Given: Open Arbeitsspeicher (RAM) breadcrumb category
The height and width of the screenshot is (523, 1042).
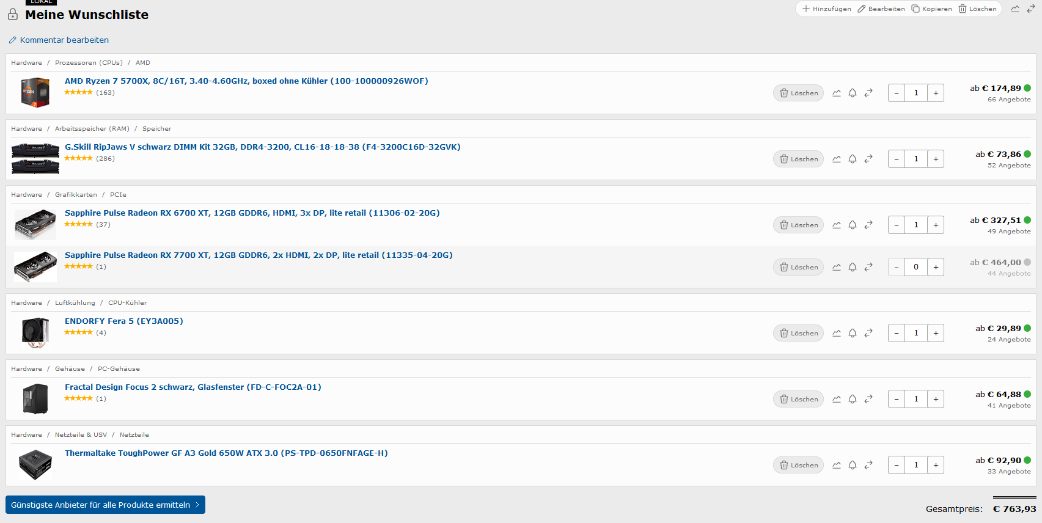Looking at the screenshot, I should 92,128.
